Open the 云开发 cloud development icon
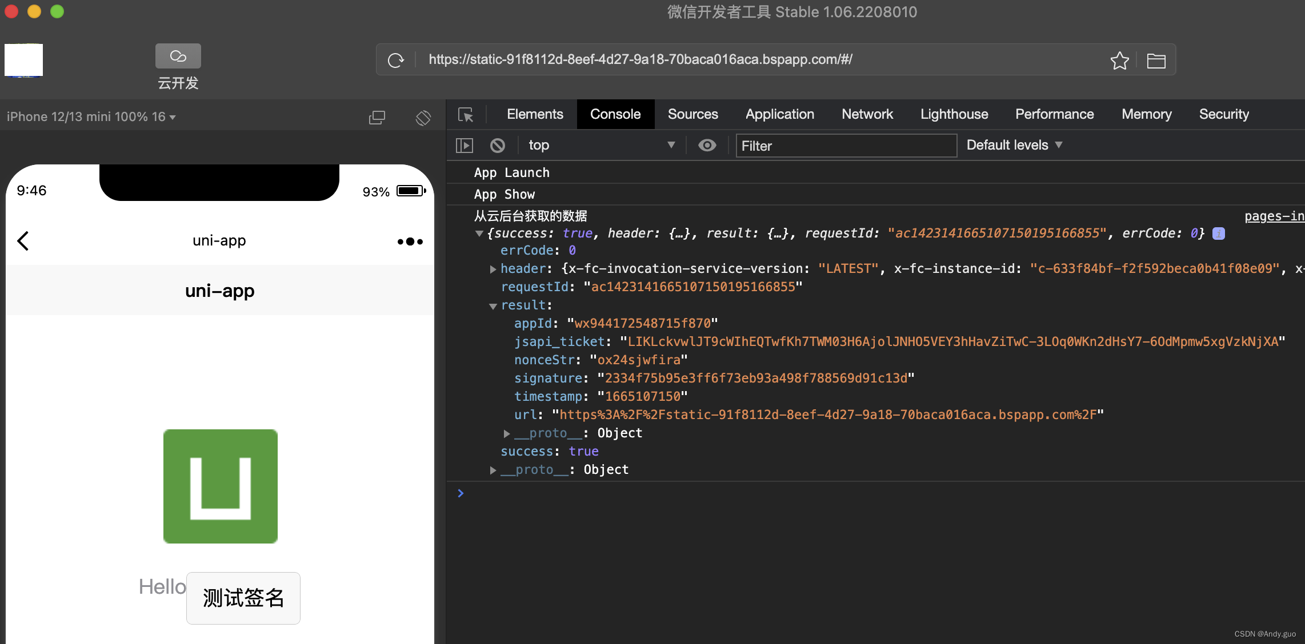This screenshot has height=644, width=1305. [x=178, y=57]
